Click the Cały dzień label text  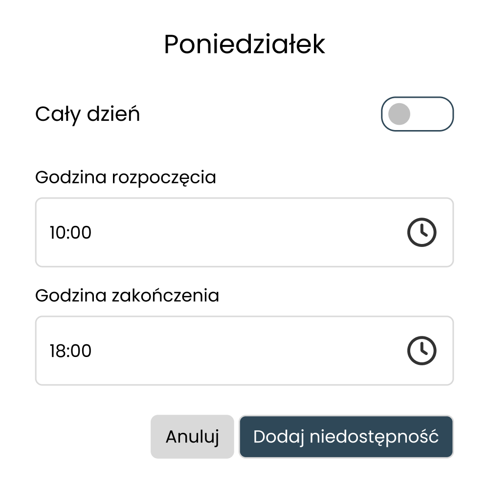[x=88, y=114]
